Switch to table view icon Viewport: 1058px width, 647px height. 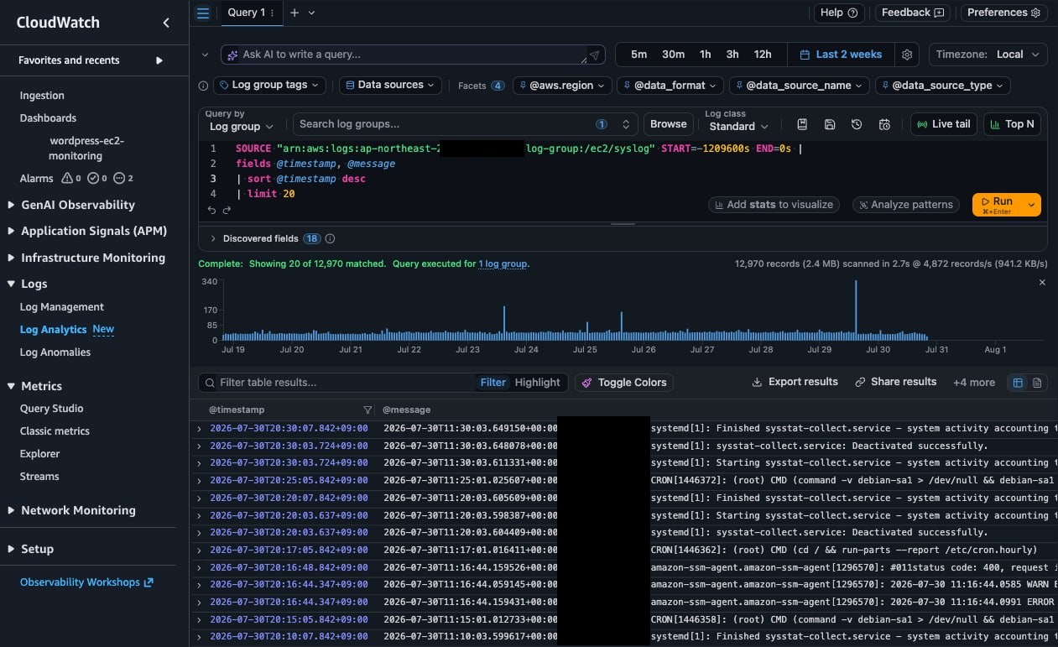tap(1018, 383)
